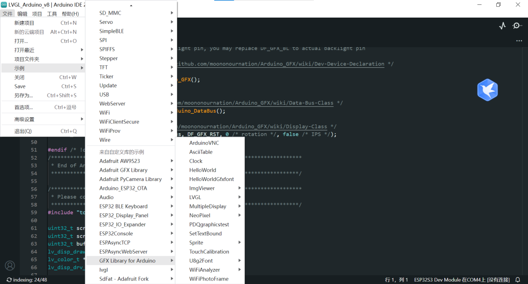
Task: Open the 编辑 menu
Action: [22, 14]
